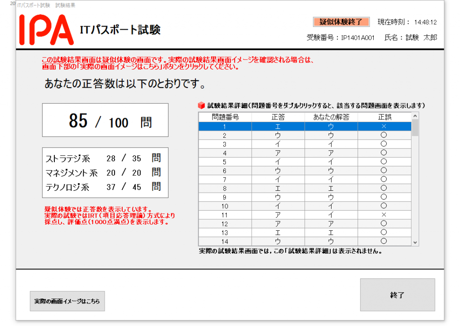Viewport: 460px width, 326px height.
Task: Click the 疑似体験終了 button
Action: pyautogui.click(x=341, y=22)
